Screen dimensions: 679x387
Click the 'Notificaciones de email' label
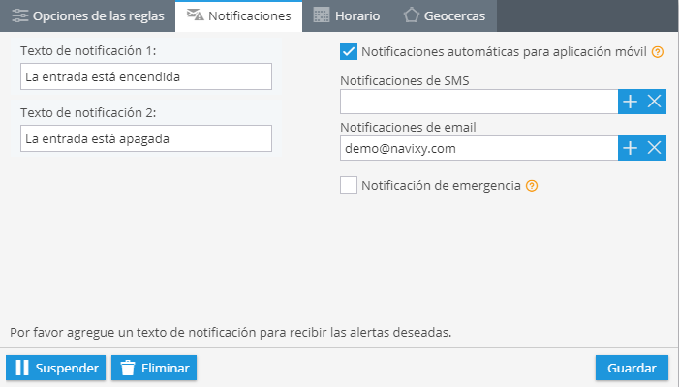(408, 127)
